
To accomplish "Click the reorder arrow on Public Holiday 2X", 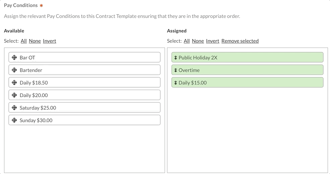I will click(176, 58).
